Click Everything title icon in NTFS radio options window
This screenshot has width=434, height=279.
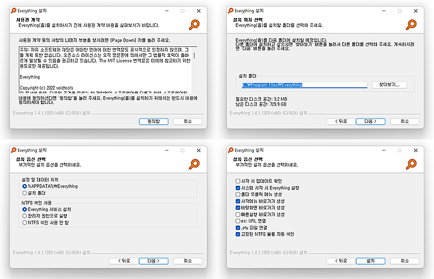click(x=13, y=150)
